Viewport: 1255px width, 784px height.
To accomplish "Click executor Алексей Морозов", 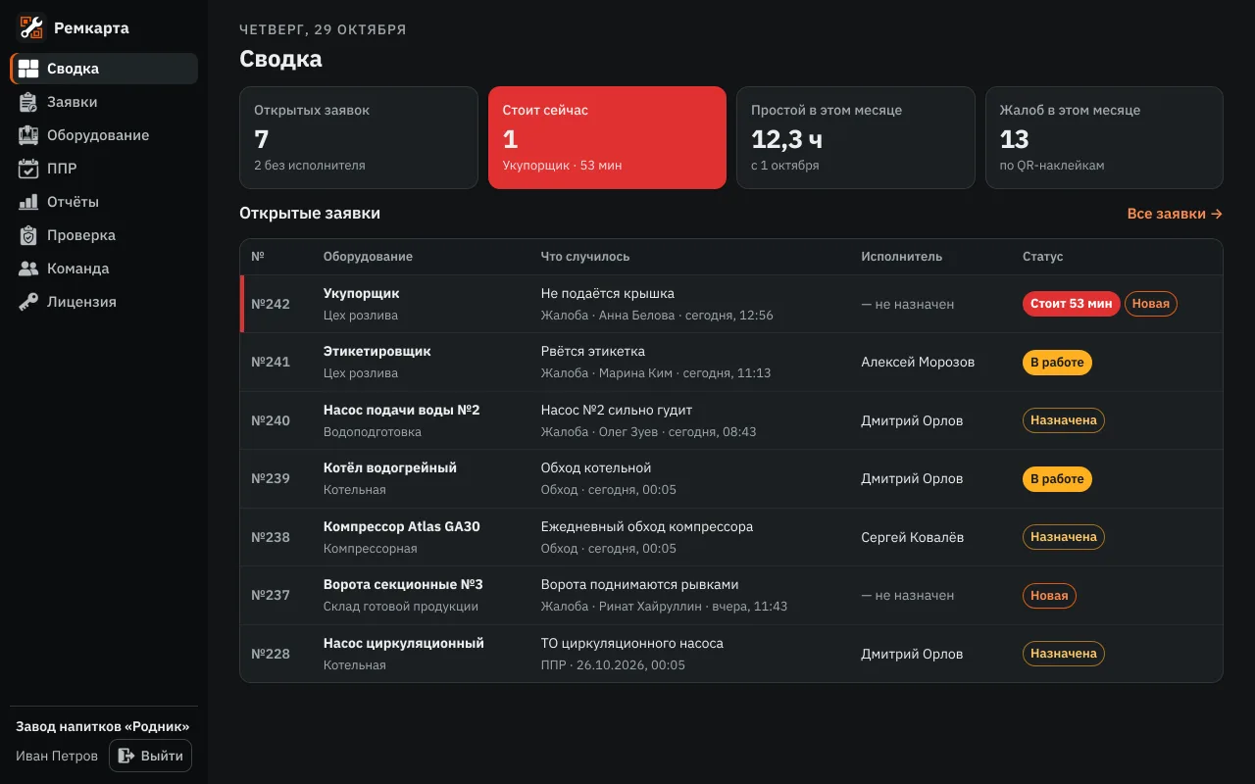I will [x=918, y=363].
